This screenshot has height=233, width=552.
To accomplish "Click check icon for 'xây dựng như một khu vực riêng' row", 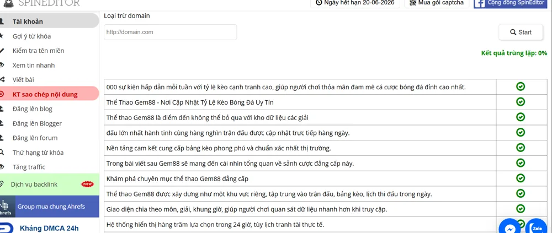I will point(521,194).
